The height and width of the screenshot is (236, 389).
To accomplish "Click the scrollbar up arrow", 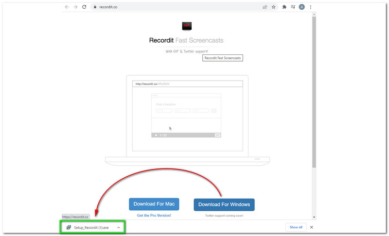I will 314,15.
